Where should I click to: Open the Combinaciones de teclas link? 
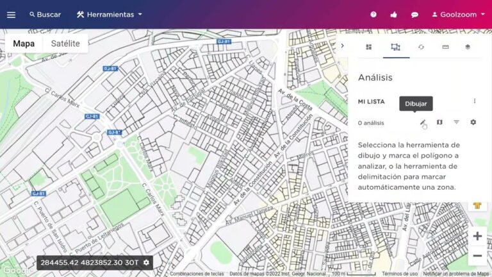(197, 274)
